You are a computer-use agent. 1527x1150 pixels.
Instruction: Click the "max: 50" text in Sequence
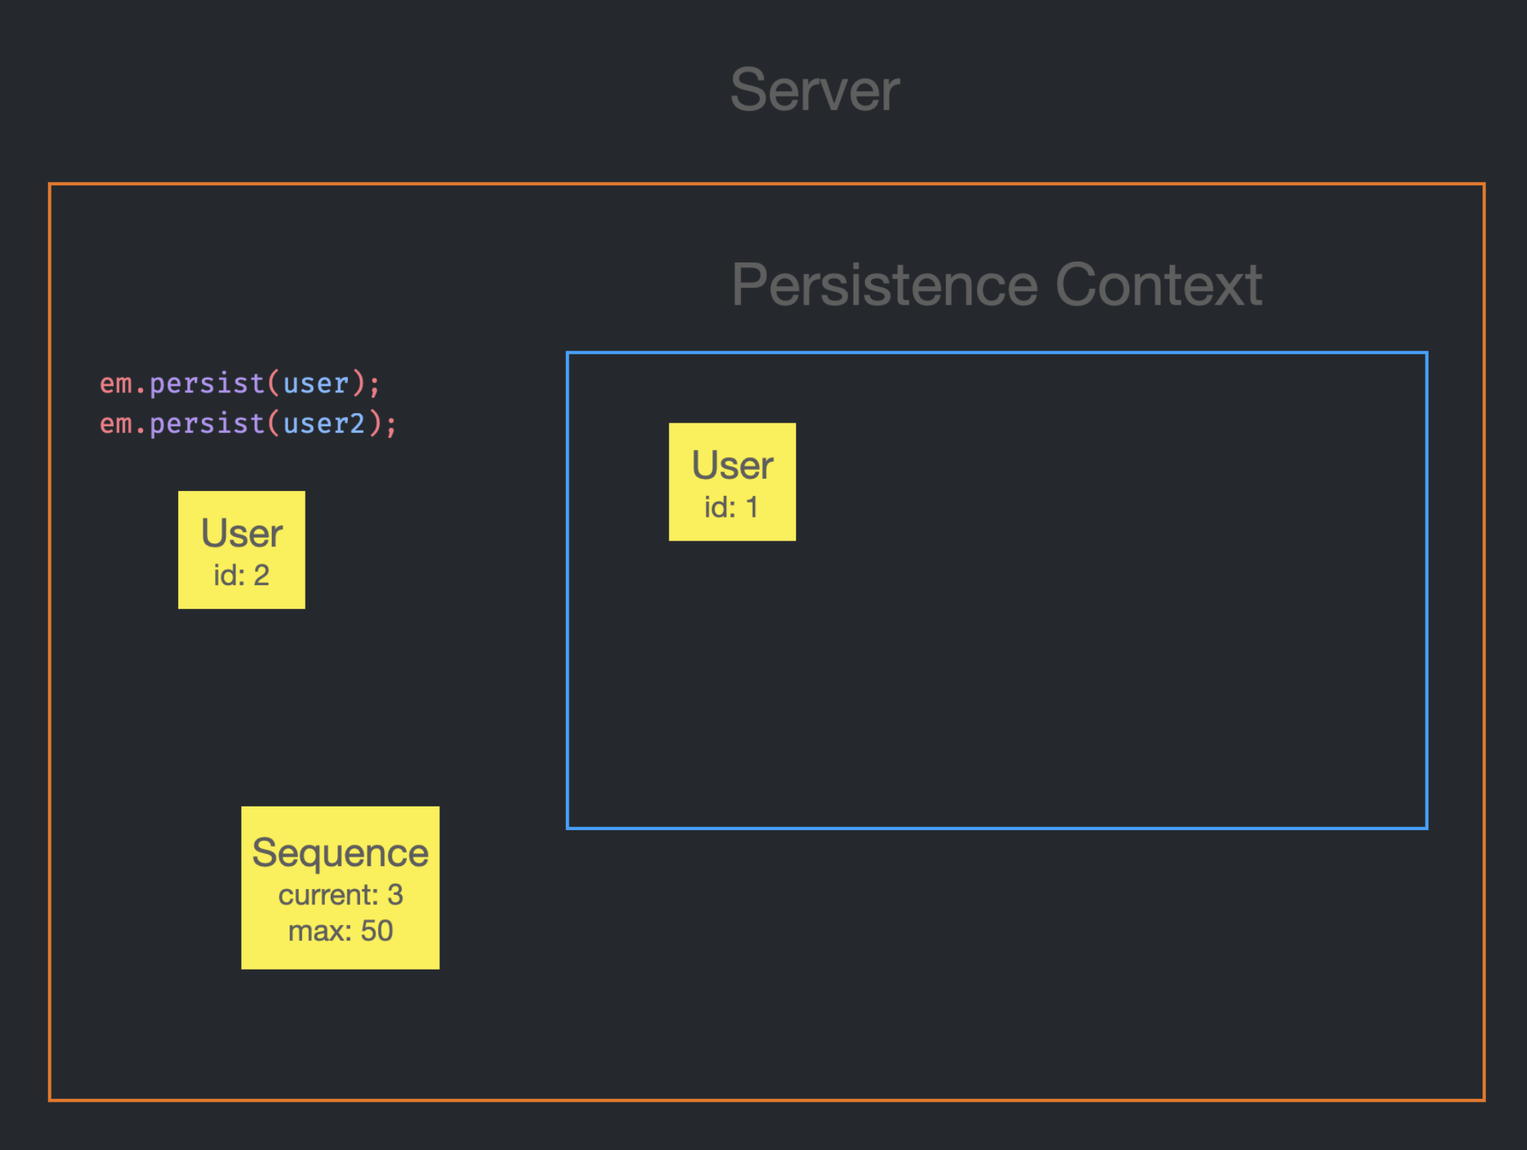(x=340, y=931)
